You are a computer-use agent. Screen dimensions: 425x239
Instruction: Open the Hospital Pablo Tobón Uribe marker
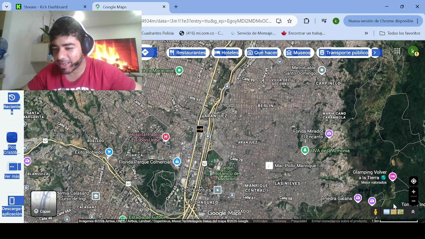point(166,137)
